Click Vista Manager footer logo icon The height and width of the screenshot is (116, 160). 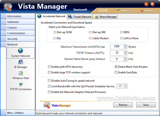[x=47, y=105]
